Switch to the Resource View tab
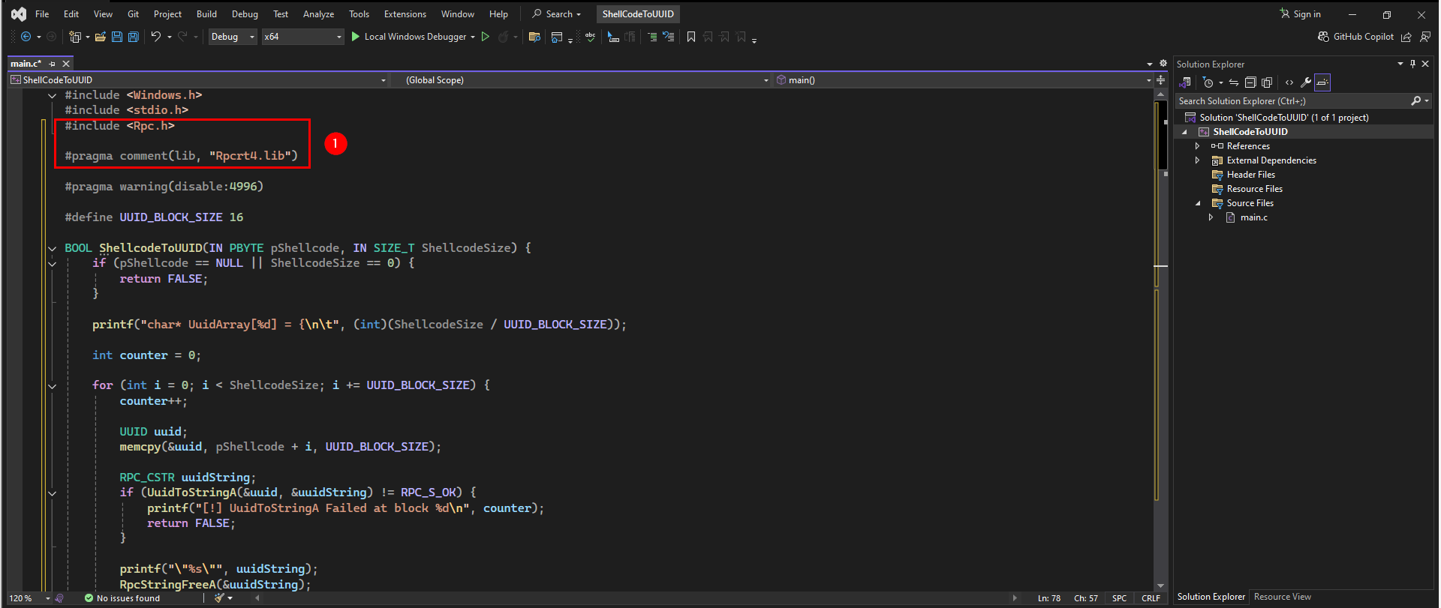The height and width of the screenshot is (608, 1441). (x=1282, y=597)
